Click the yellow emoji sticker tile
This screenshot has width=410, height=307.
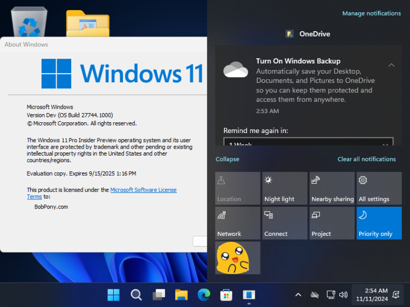tap(238, 258)
